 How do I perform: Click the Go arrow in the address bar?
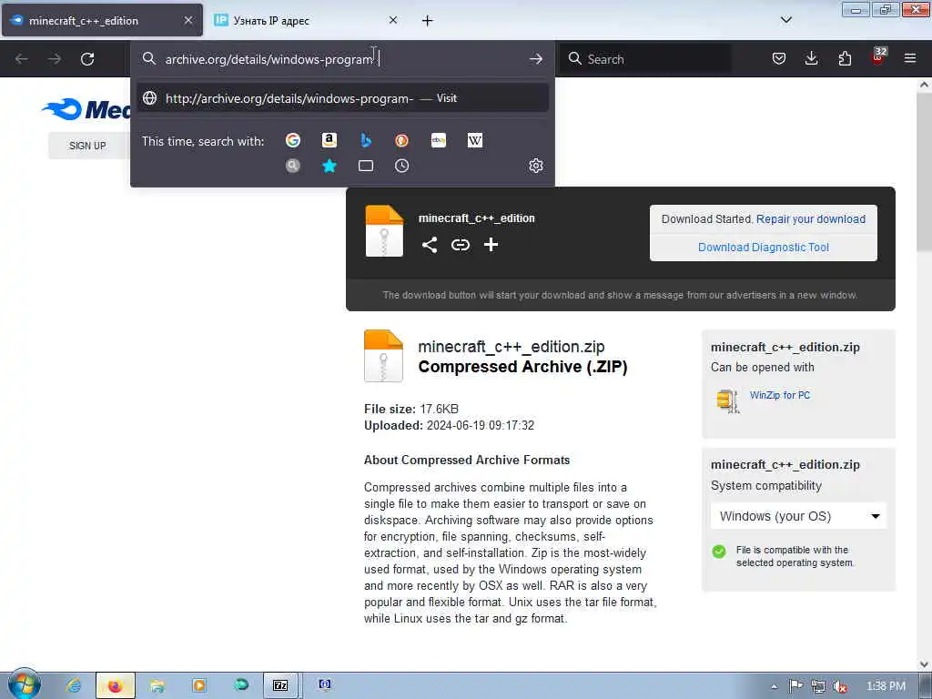coord(535,59)
